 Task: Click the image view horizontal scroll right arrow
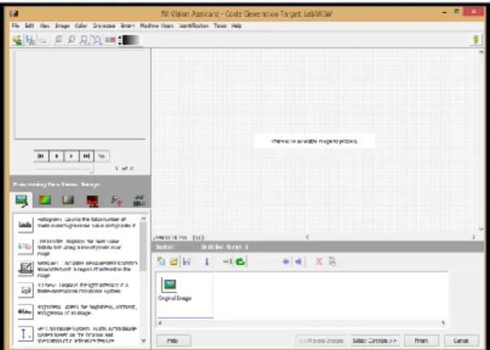tap(474, 237)
